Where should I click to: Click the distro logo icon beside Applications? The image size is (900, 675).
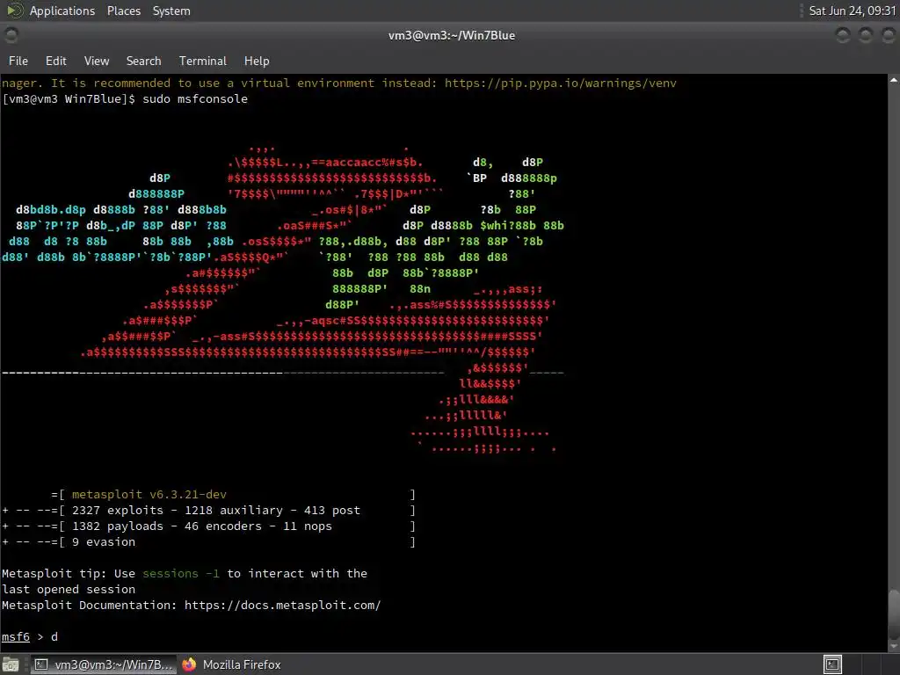tap(15, 11)
